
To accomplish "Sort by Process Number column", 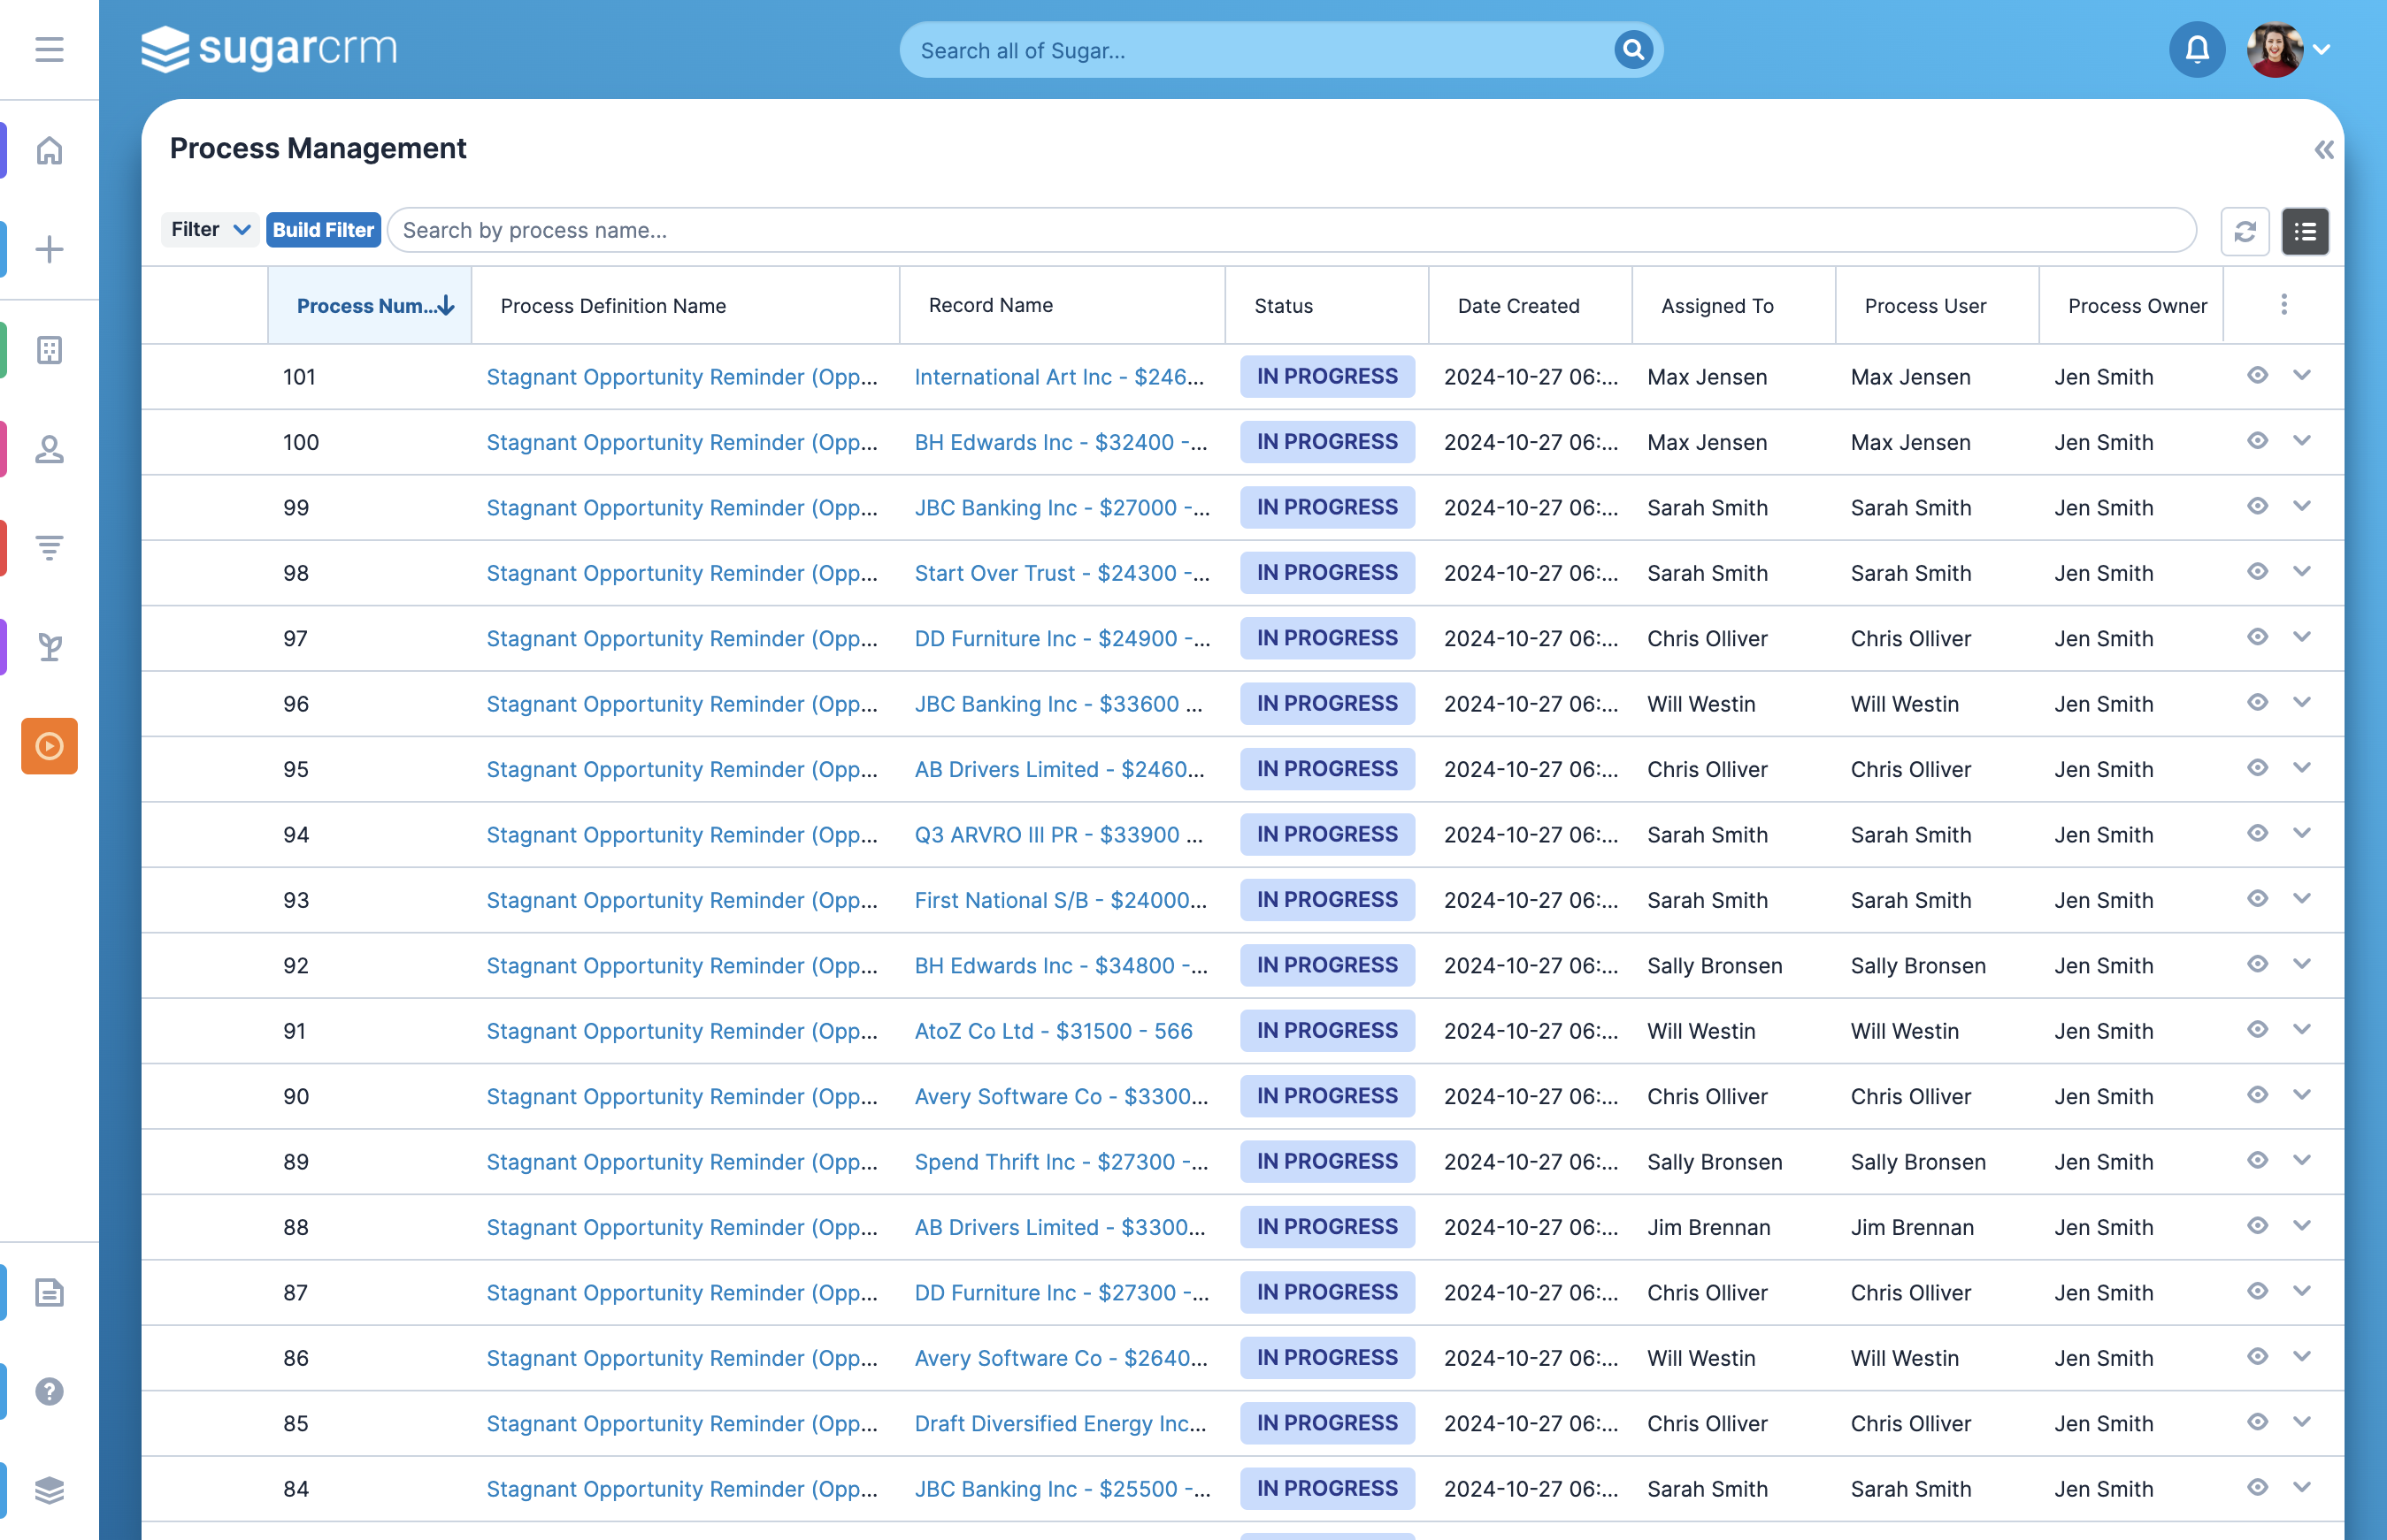I will coord(369,306).
